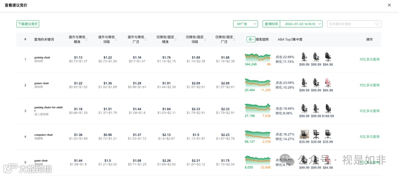Expand the 周 search trend period selector
This screenshot has width=399, height=176.
(251, 39)
